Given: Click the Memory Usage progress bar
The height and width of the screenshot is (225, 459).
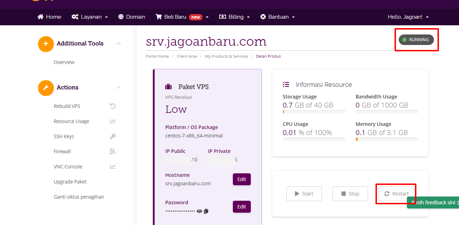Looking at the screenshot, I should click(x=387, y=139).
